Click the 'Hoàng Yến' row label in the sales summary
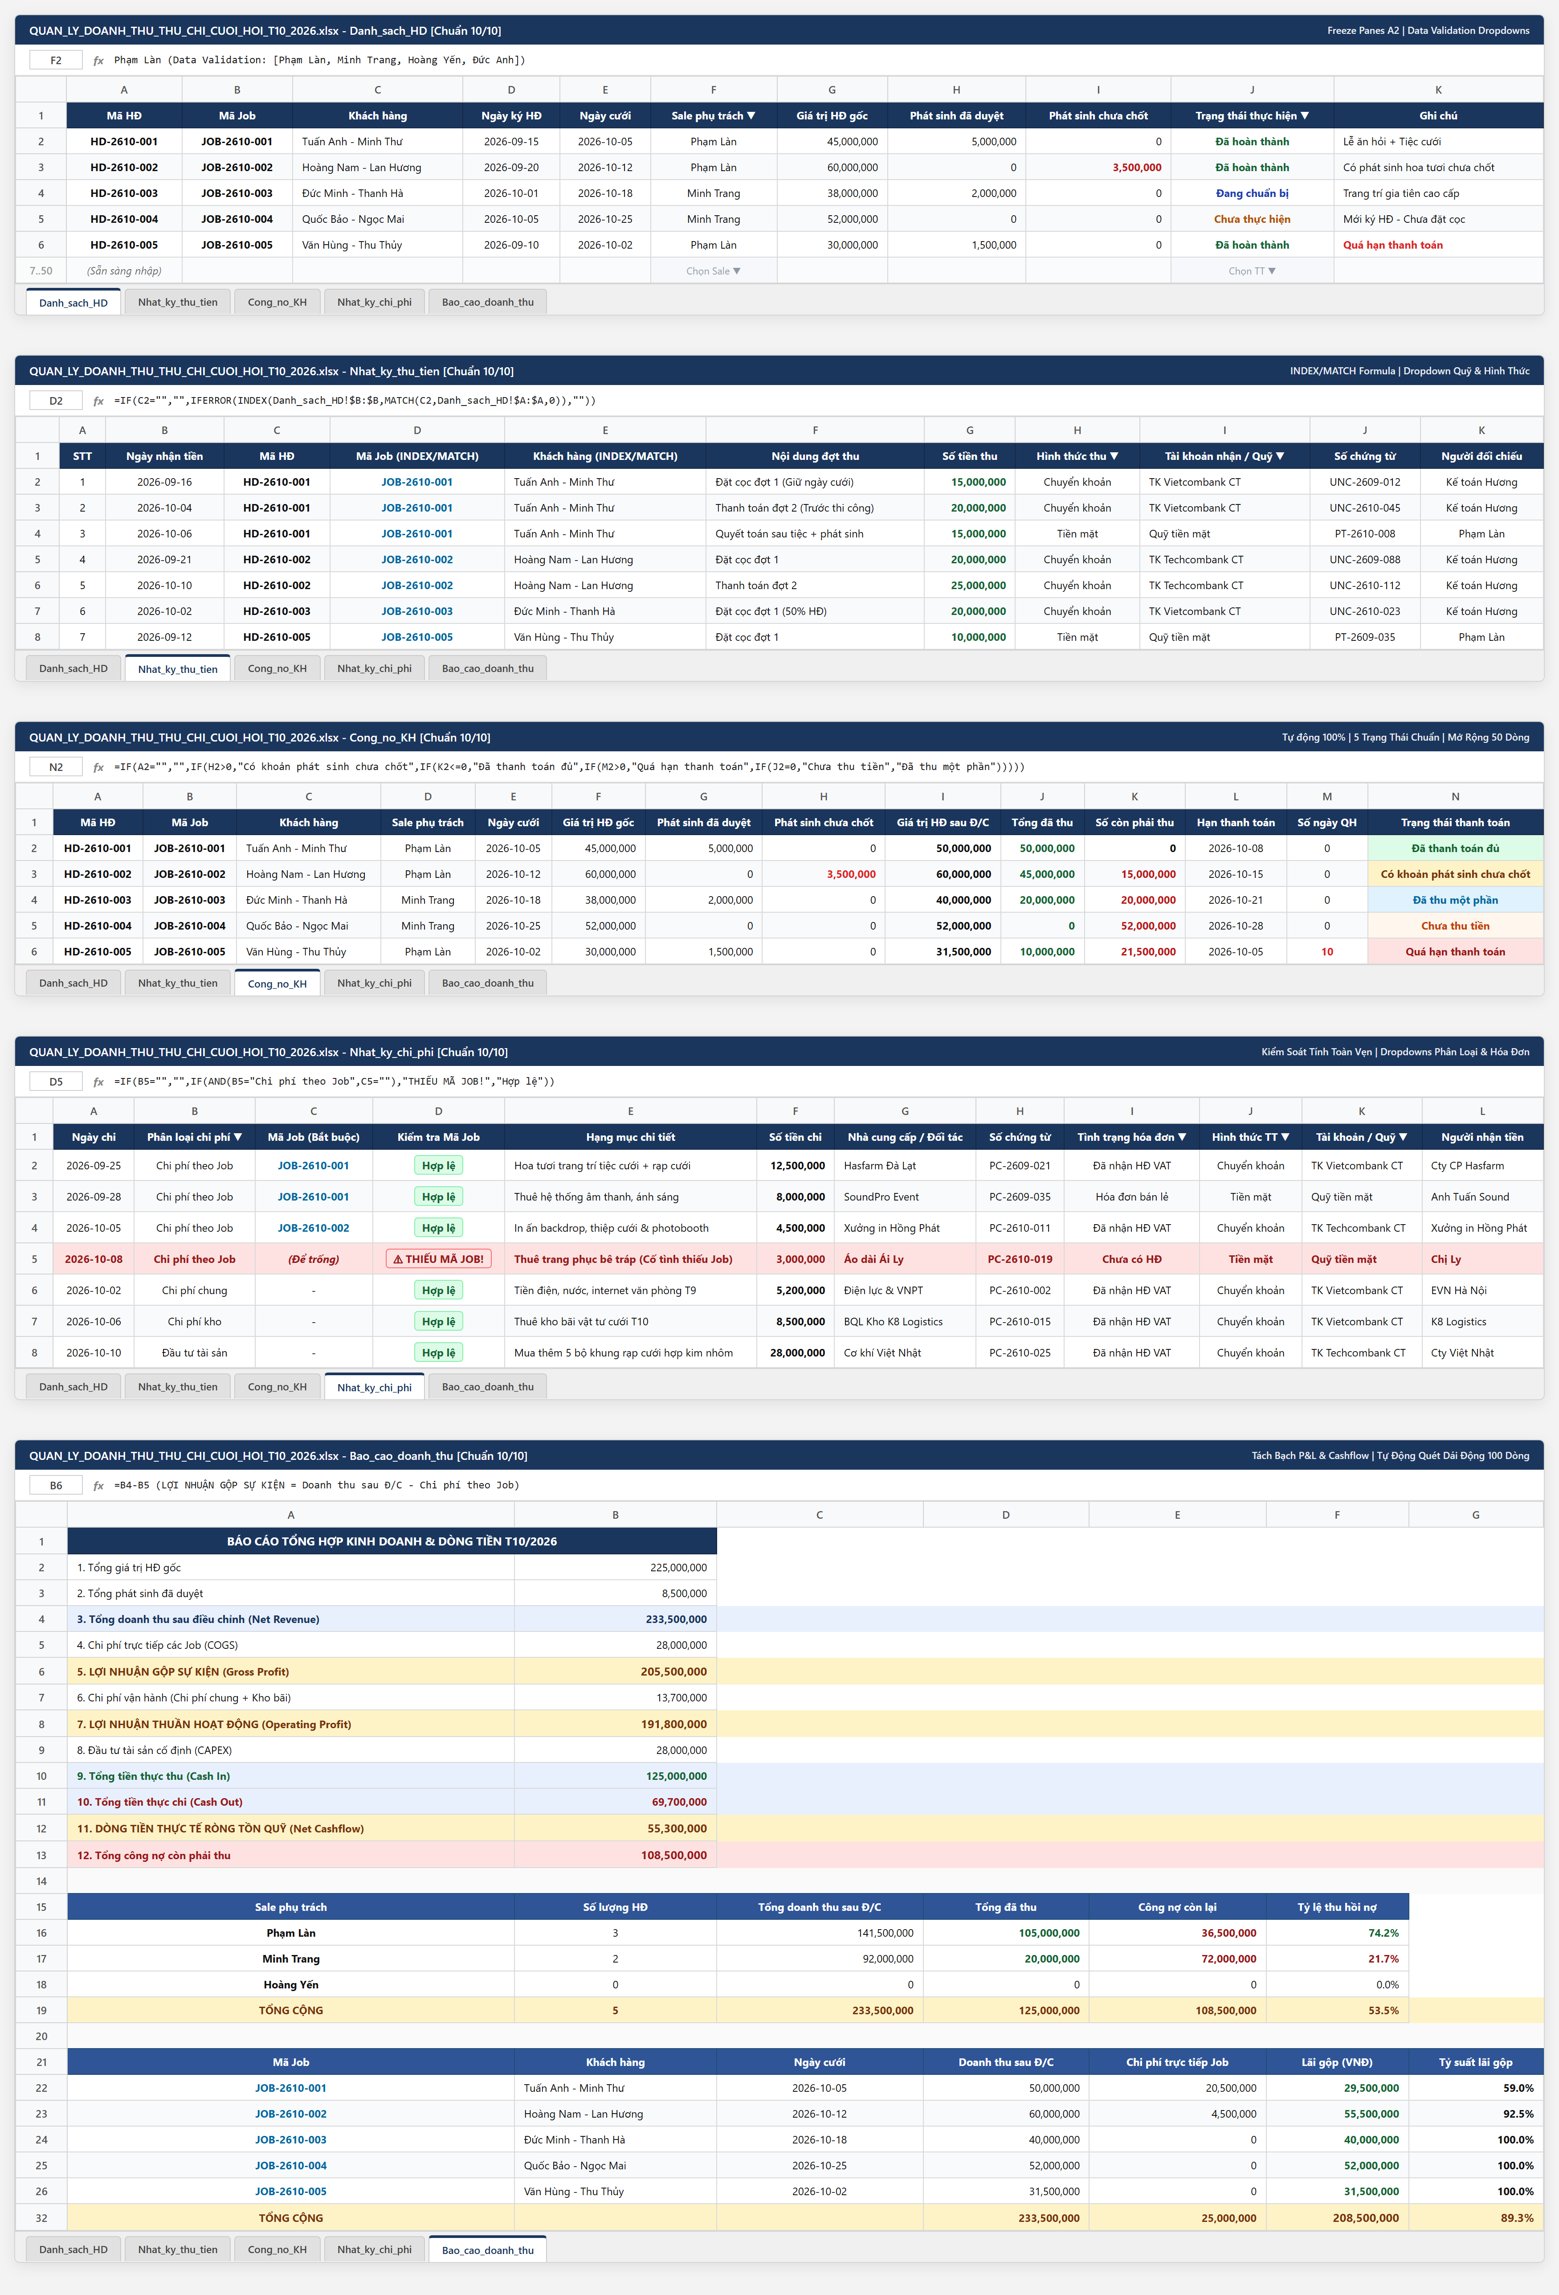 [x=290, y=1985]
